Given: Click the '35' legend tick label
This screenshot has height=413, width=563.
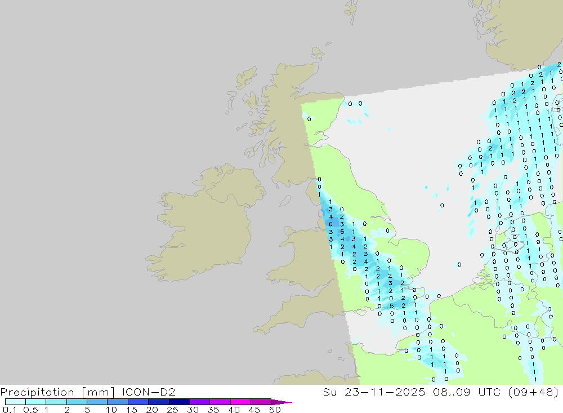Looking at the screenshot, I should click(x=213, y=410).
